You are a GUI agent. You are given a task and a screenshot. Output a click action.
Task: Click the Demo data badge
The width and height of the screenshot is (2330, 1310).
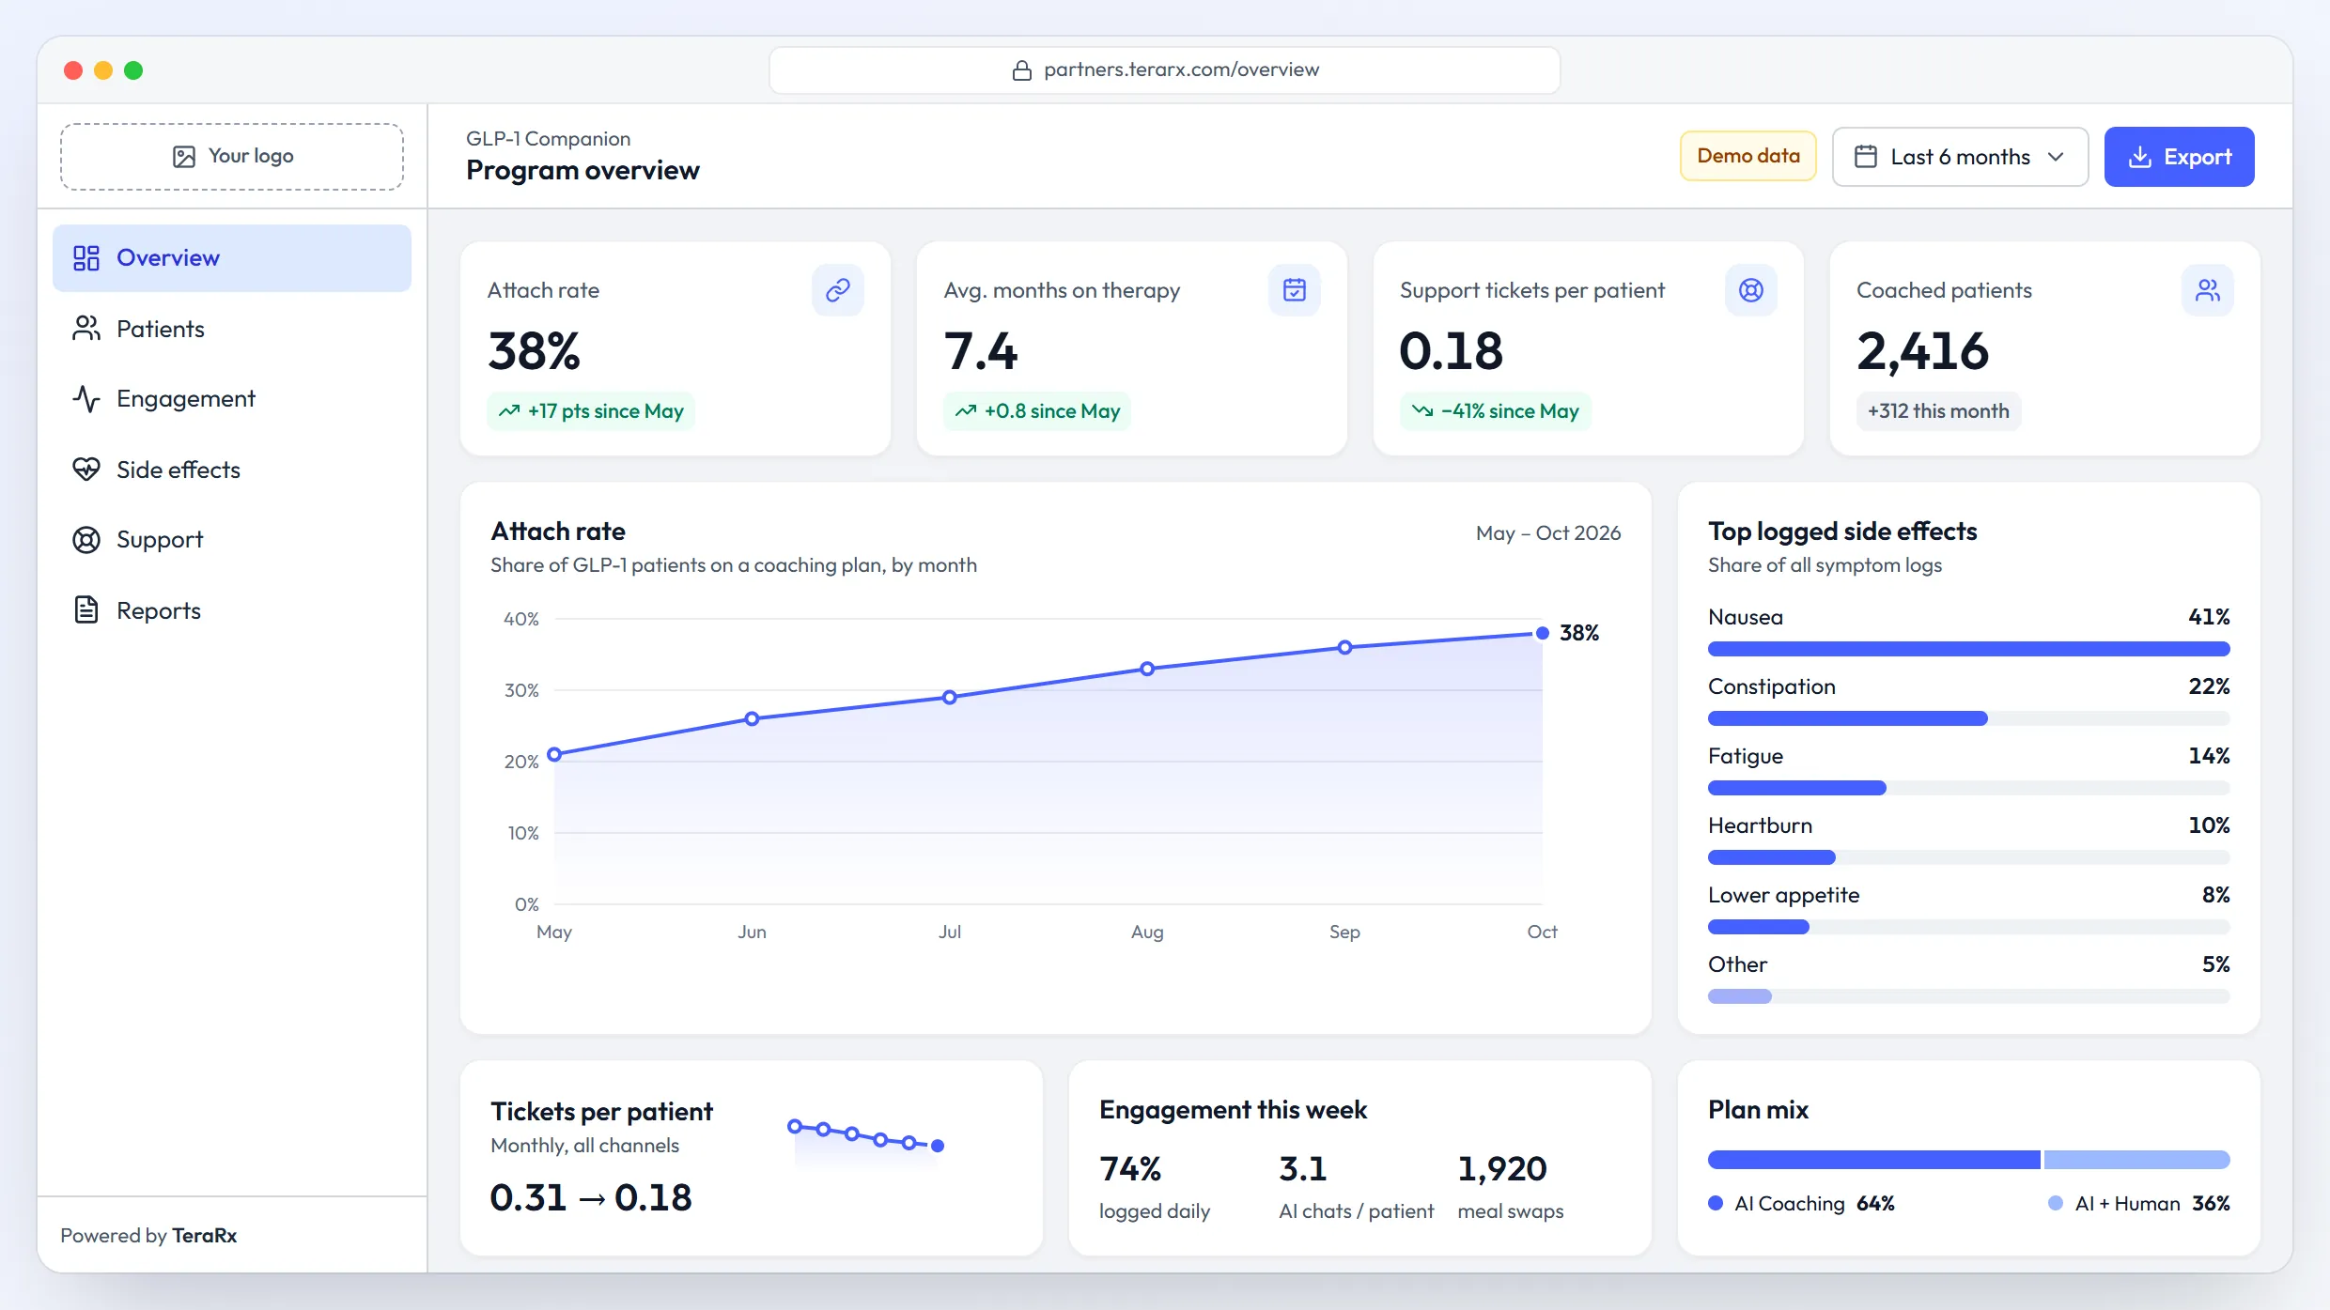coord(1748,156)
